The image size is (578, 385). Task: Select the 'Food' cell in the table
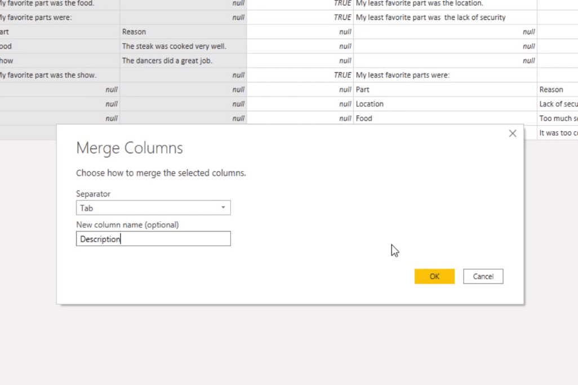click(445, 118)
